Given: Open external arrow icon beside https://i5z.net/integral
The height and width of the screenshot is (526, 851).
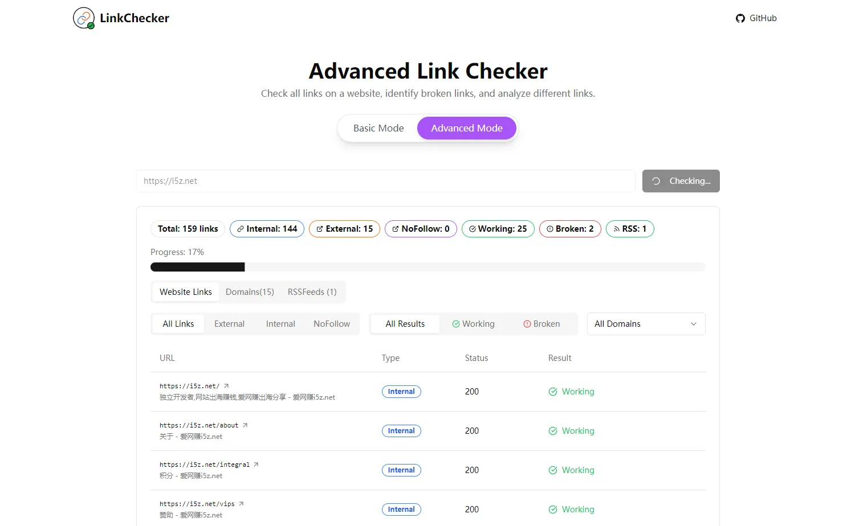Looking at the screenshot, I should click(x=256, y=465).
